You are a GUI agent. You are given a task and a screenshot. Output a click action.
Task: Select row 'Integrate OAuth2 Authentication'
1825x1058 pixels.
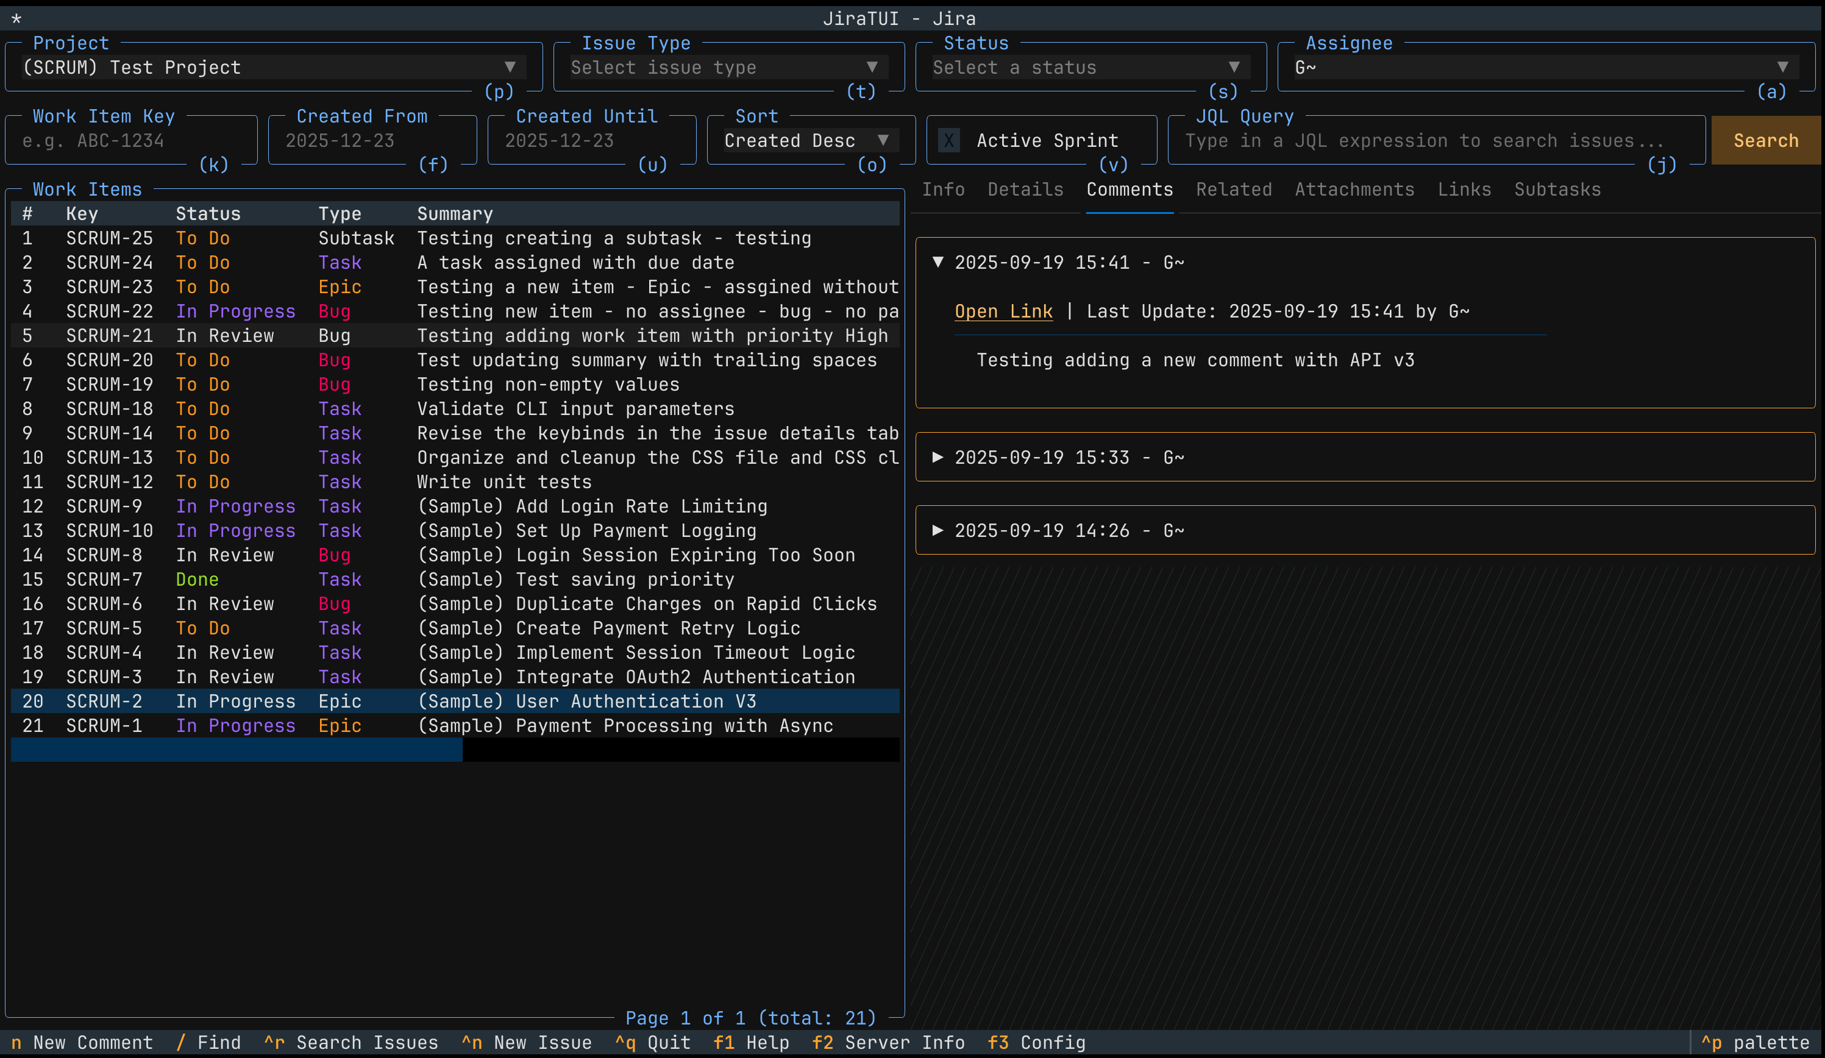pyautogui.click(x=455, y=677)
